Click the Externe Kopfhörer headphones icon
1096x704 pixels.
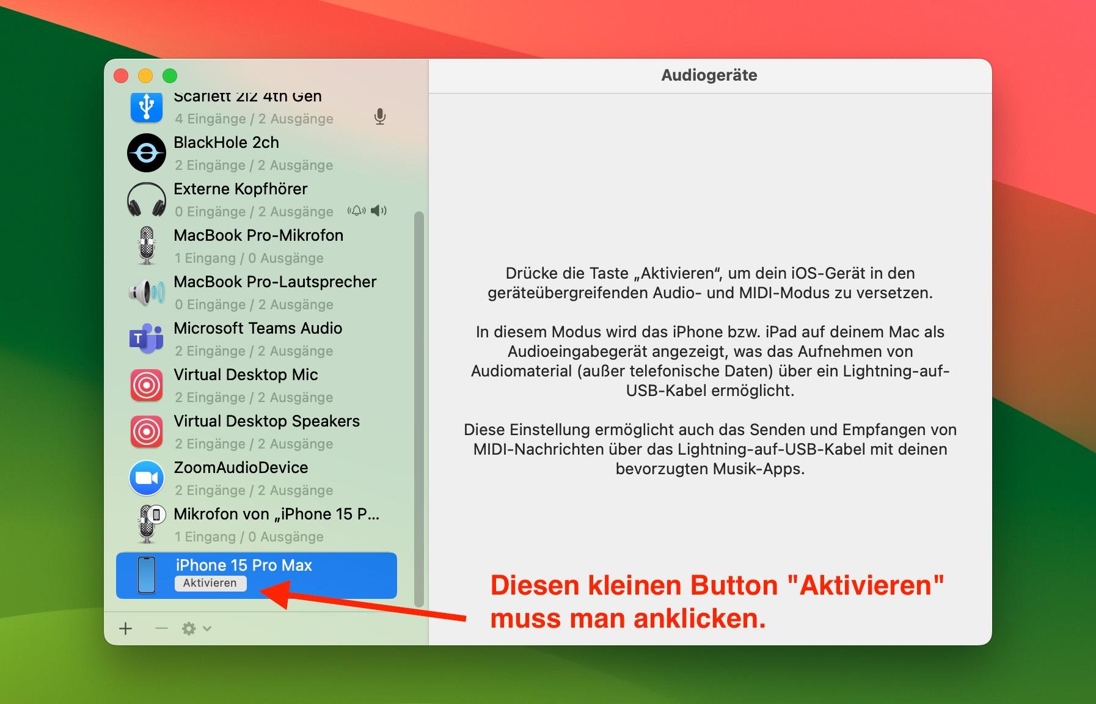147,199
